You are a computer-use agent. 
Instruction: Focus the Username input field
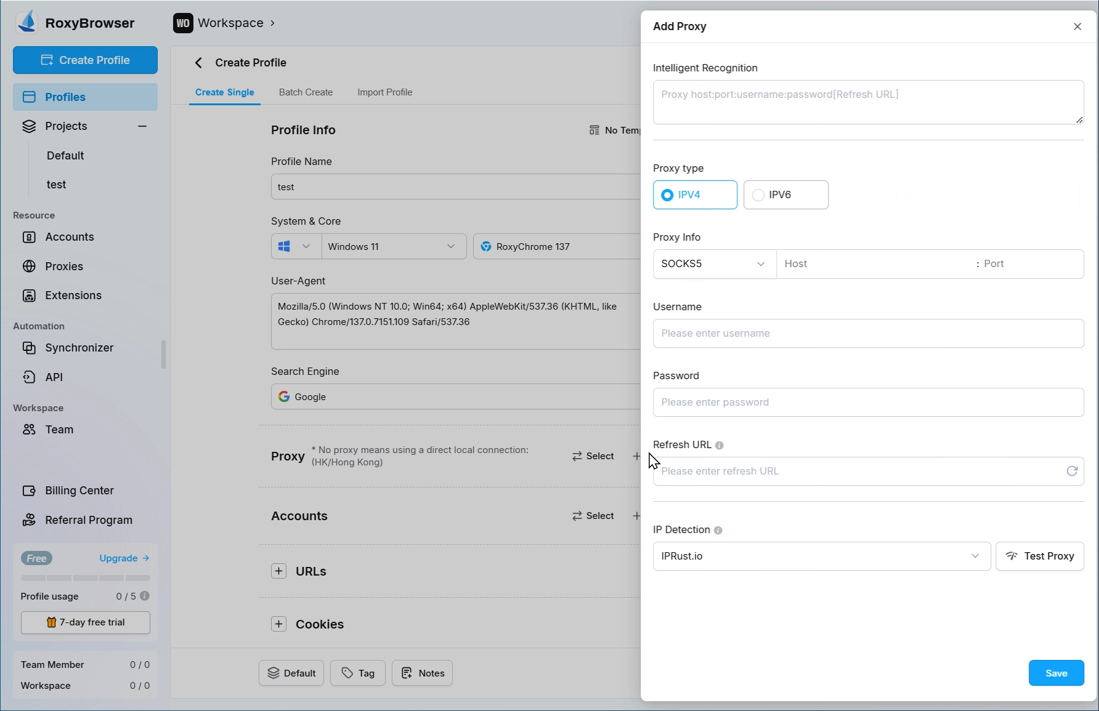[868, 333]
